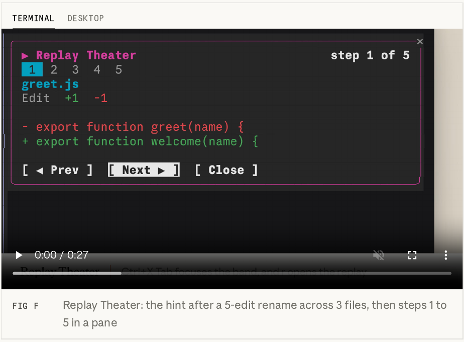Unmute the video audio
Screen dimensions: 464x342
(379, 255)
